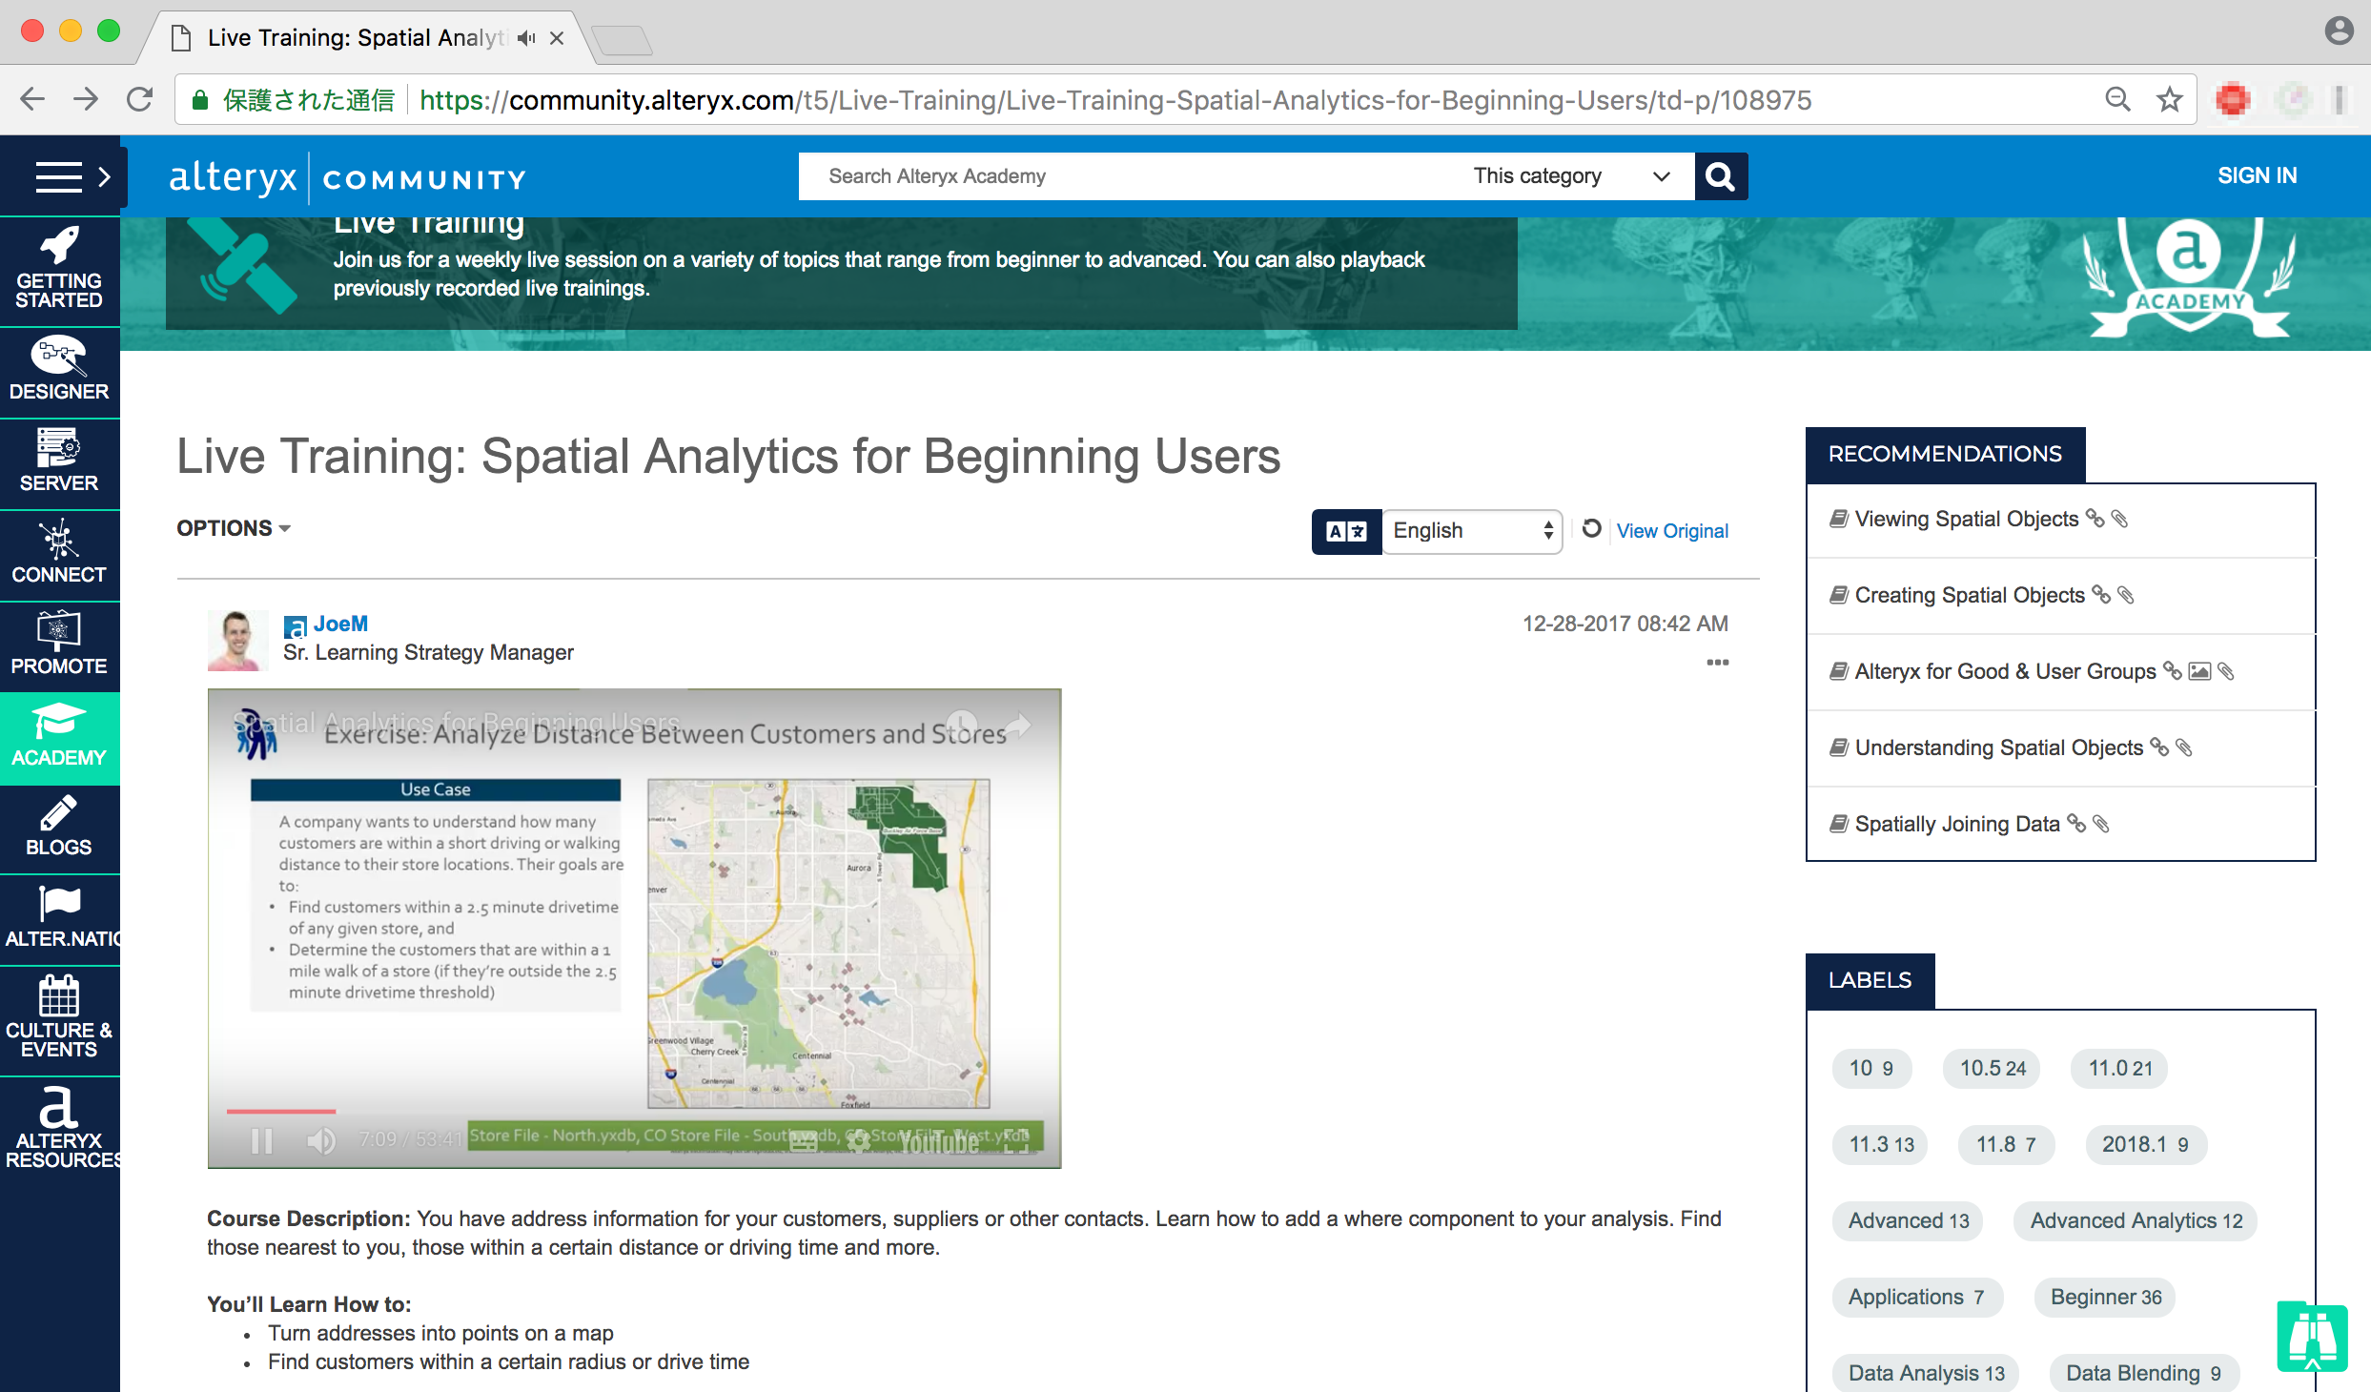Click the translate language icon

click(x=1346, y=531)
